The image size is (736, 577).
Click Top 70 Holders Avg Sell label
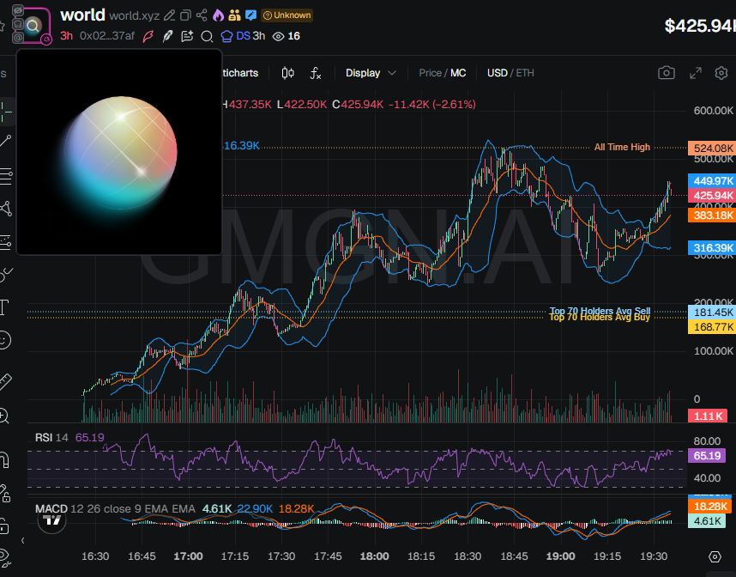600,311
